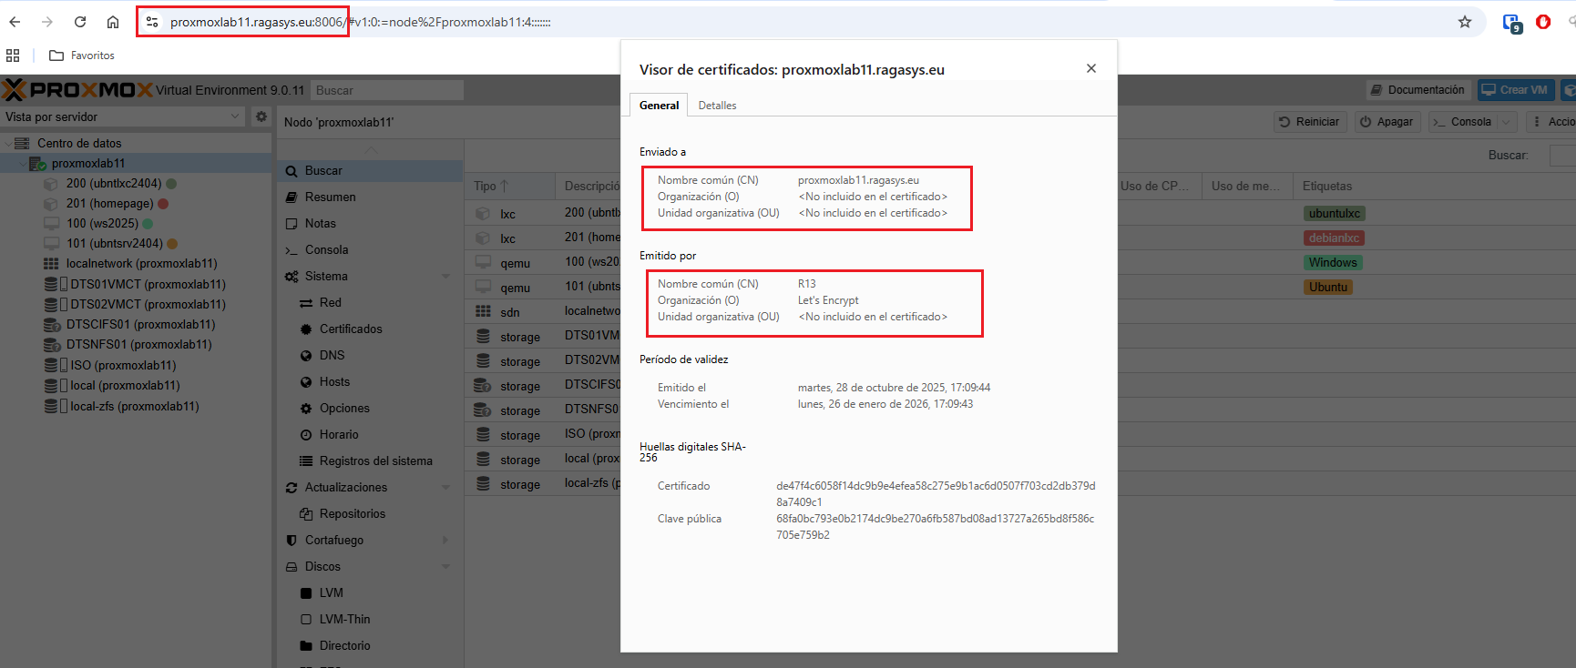Select local-zfs (proxmoxlab11) storage in tree
Viewport: 1576px width, 668px height.
tap(134, 406)
